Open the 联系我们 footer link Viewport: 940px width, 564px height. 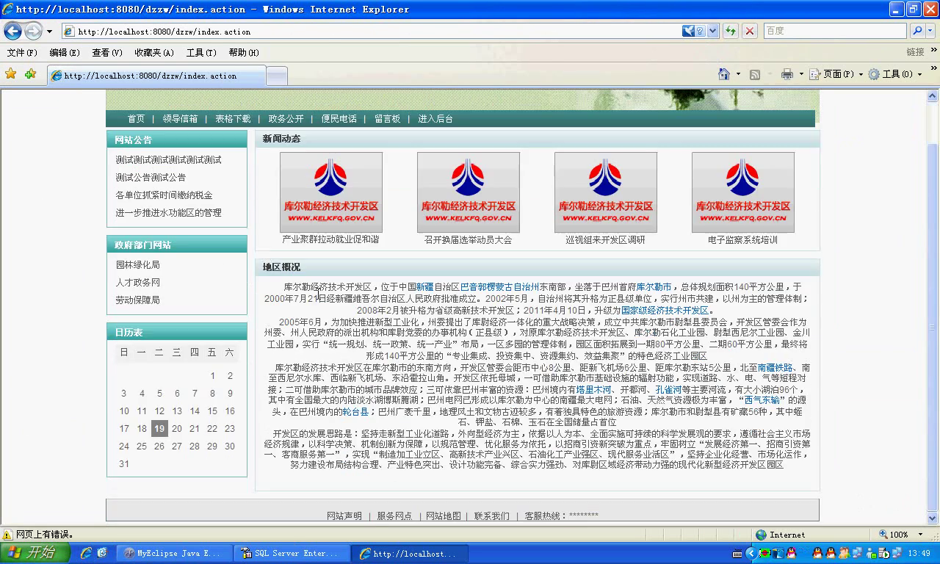(x=491, y=516)
